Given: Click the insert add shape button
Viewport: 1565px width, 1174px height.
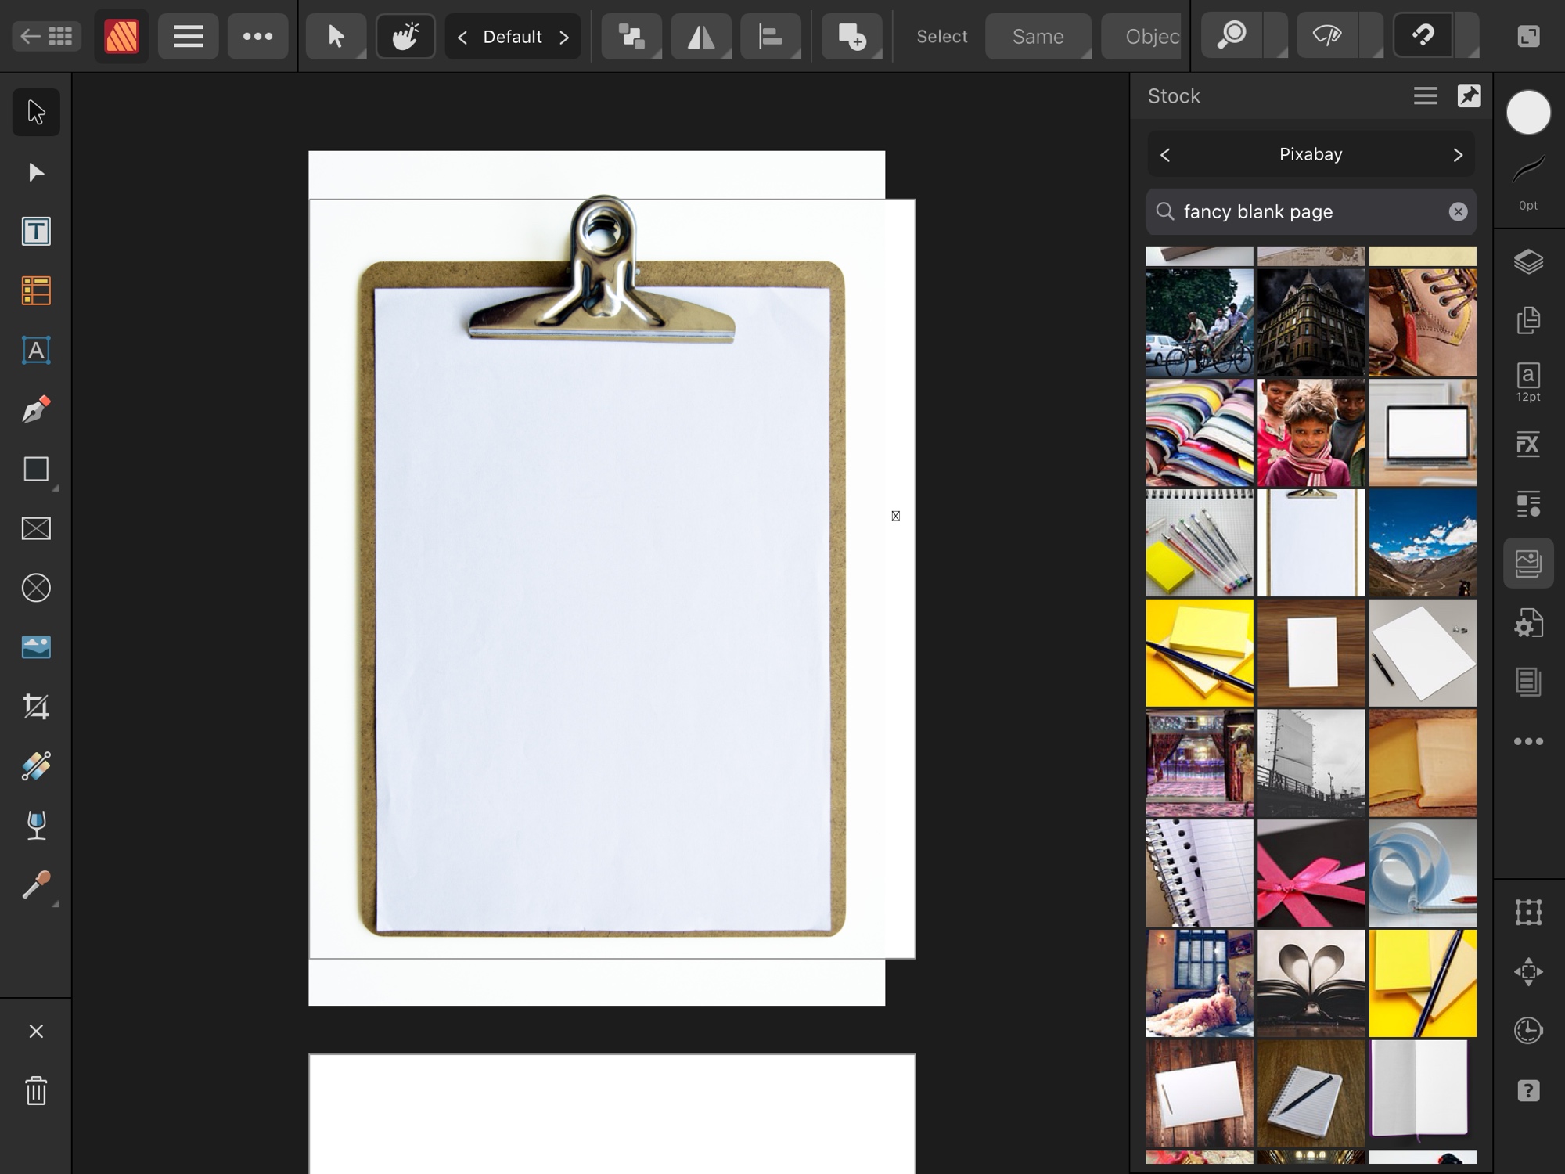Looking at the screenshot, I should pyautogui.click(x=852, y=36).
